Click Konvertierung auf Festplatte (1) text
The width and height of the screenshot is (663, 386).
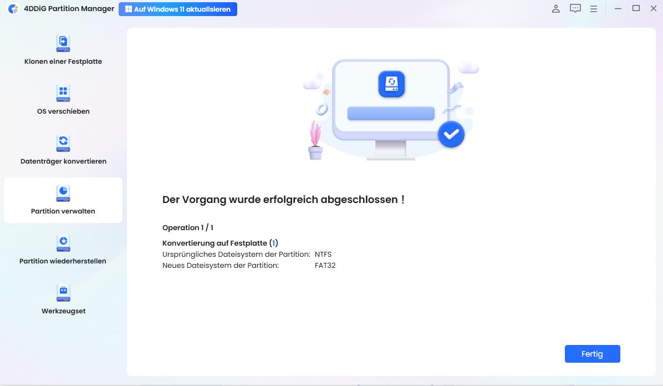click(x=220, y=243)
